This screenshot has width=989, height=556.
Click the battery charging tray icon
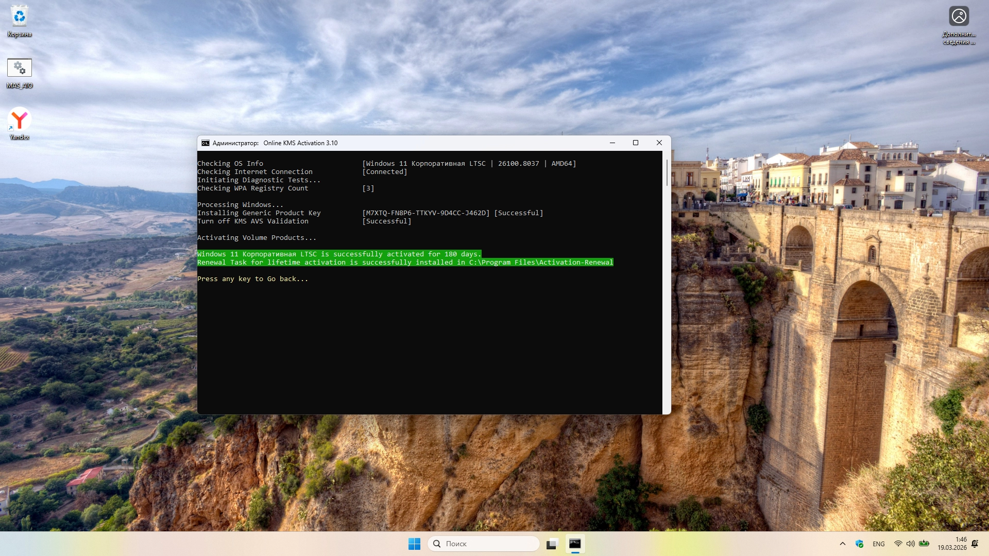click(924, 544)
